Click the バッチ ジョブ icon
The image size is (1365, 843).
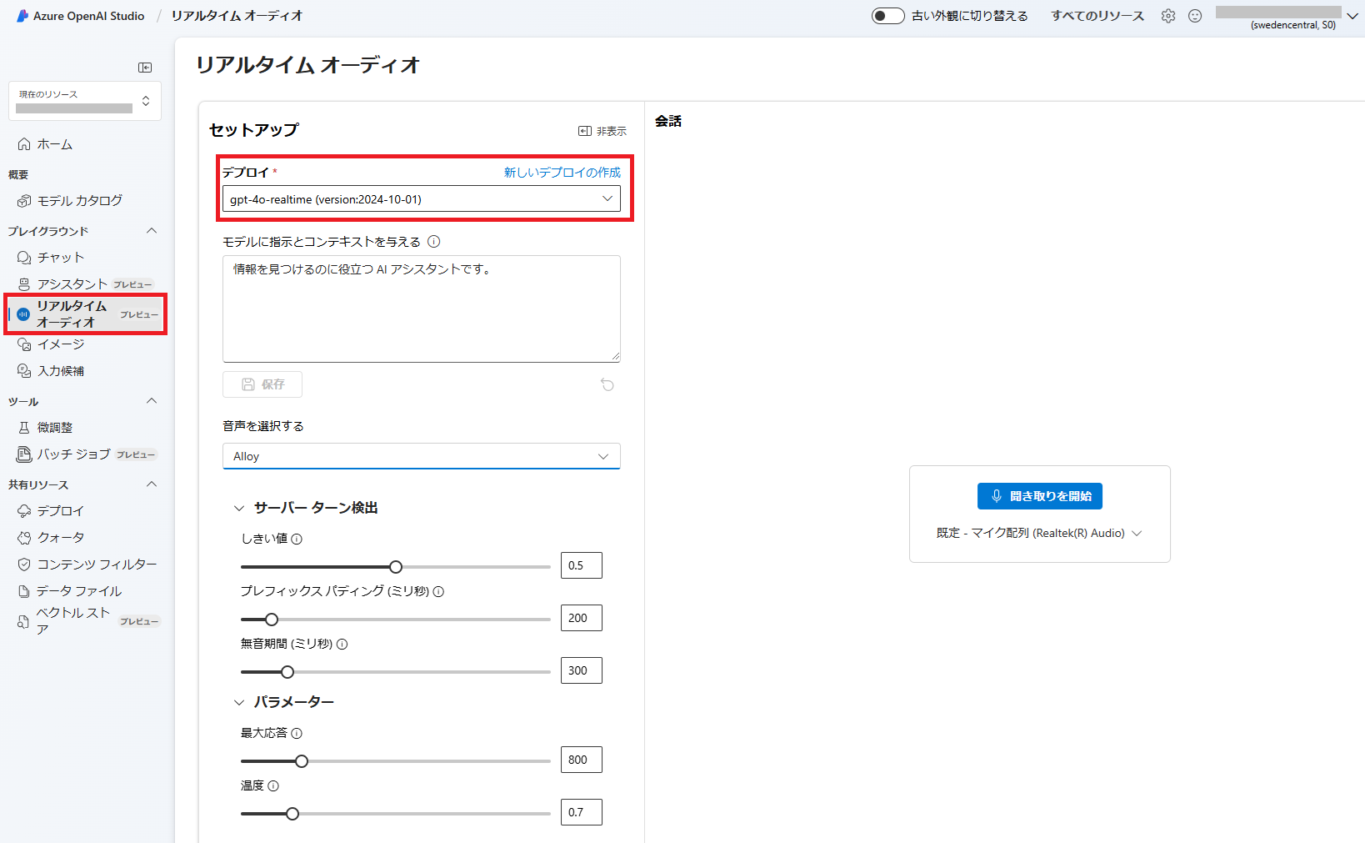(x=24, y=454)
